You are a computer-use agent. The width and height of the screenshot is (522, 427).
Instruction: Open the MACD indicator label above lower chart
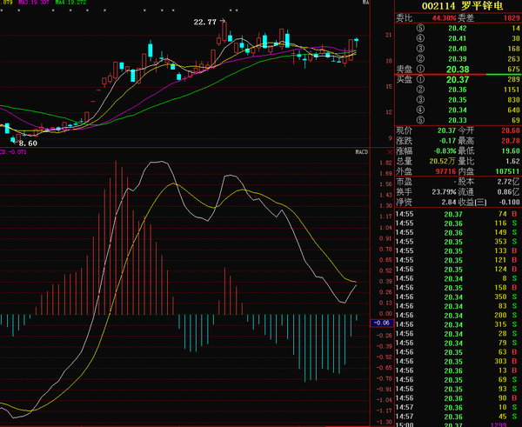362,151
